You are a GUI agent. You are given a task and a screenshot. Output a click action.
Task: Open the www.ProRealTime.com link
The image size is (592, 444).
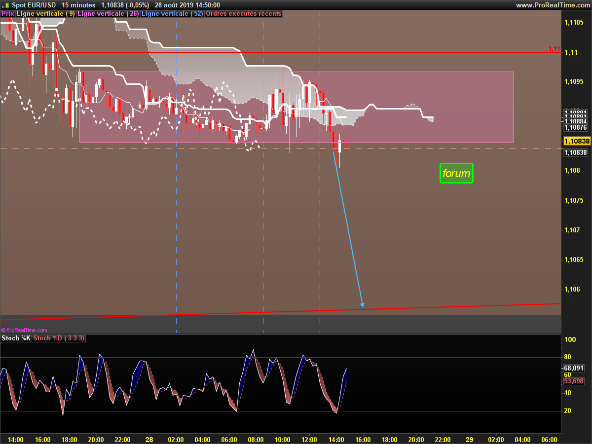553,5
